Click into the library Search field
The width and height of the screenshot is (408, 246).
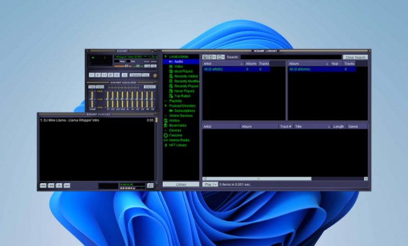[291, 57]
